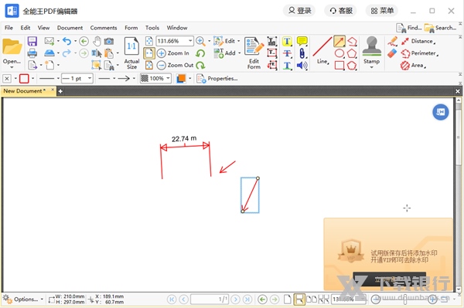
Task: Select the Stamp tool
Action: click(x=372, y=50)
